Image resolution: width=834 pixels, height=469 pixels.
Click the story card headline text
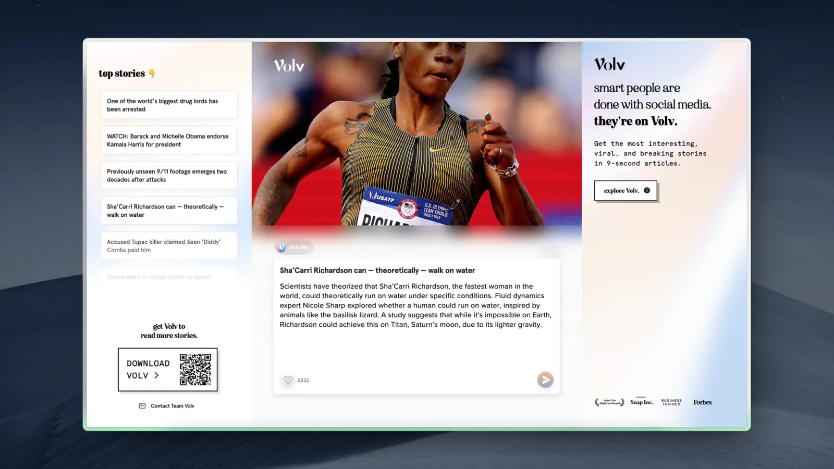tap(377, 270)
